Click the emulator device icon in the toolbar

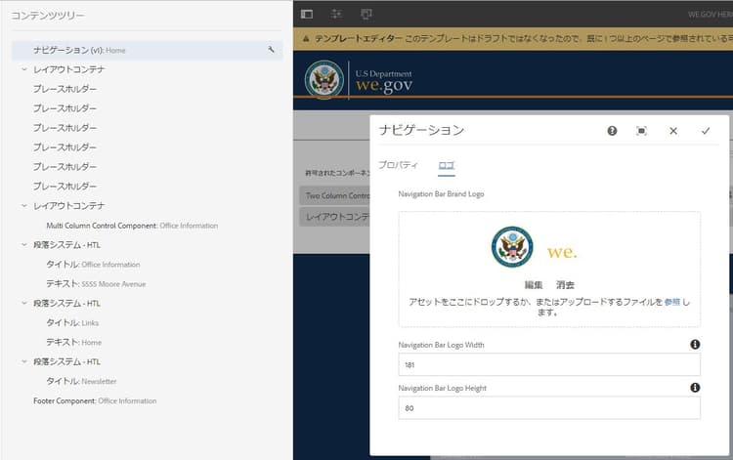click(x=366, y=14)
